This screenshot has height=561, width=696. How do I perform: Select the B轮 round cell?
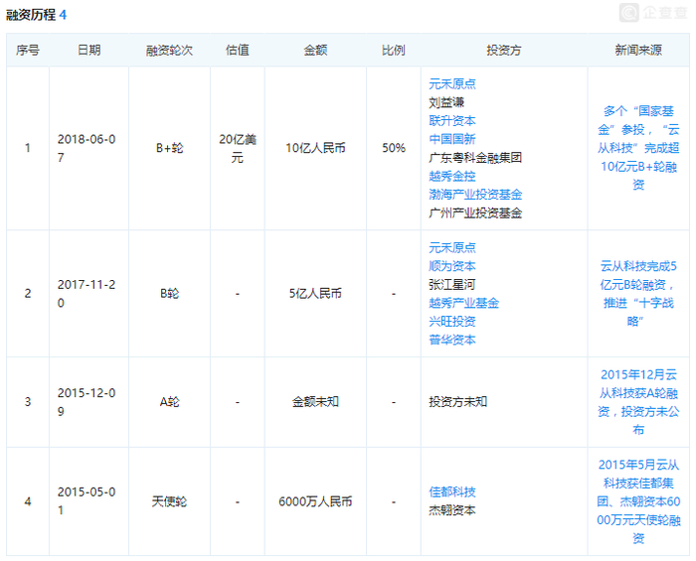point(169,293)
